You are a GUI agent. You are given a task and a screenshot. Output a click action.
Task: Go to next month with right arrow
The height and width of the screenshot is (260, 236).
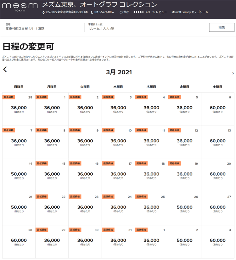(x=233, y=73)
